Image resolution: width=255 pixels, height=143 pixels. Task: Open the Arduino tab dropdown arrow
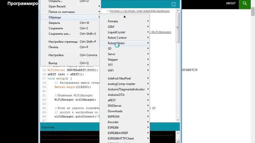[x=174, y=4]
